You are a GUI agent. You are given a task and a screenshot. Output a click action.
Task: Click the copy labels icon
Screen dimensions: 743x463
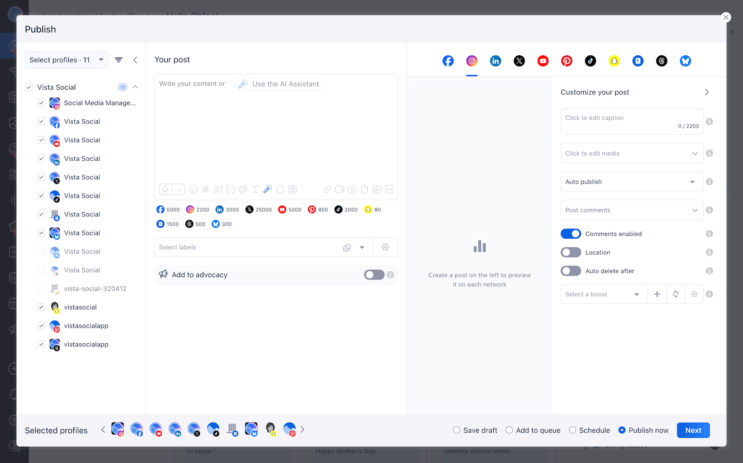(x=347, y=248)
